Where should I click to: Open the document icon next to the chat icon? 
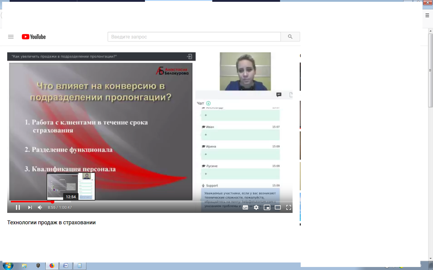pyautogui.click(x=291, y=95)
